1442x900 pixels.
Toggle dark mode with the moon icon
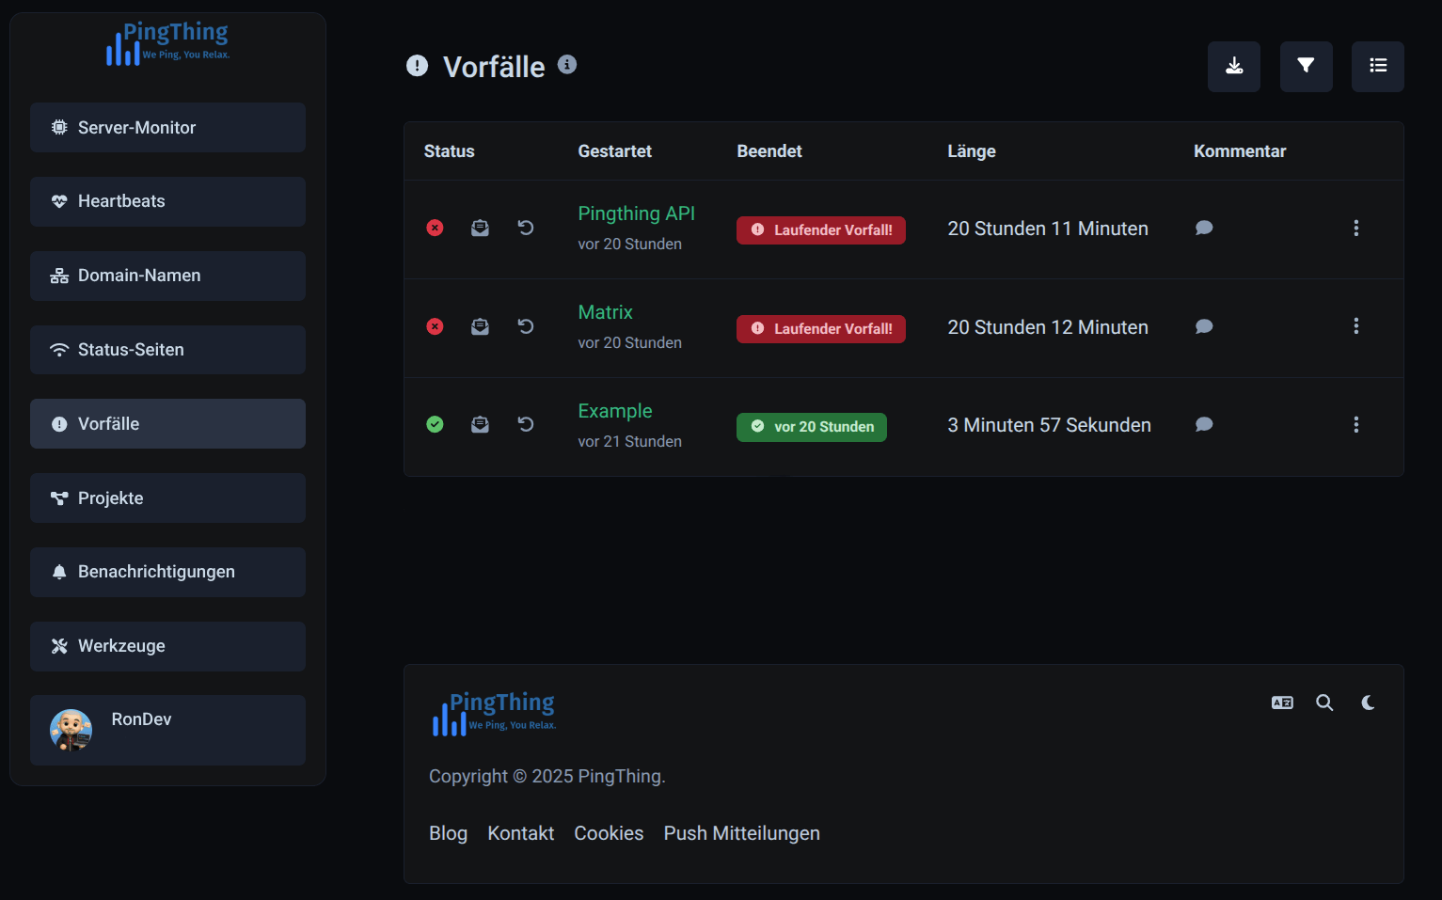1368,703
